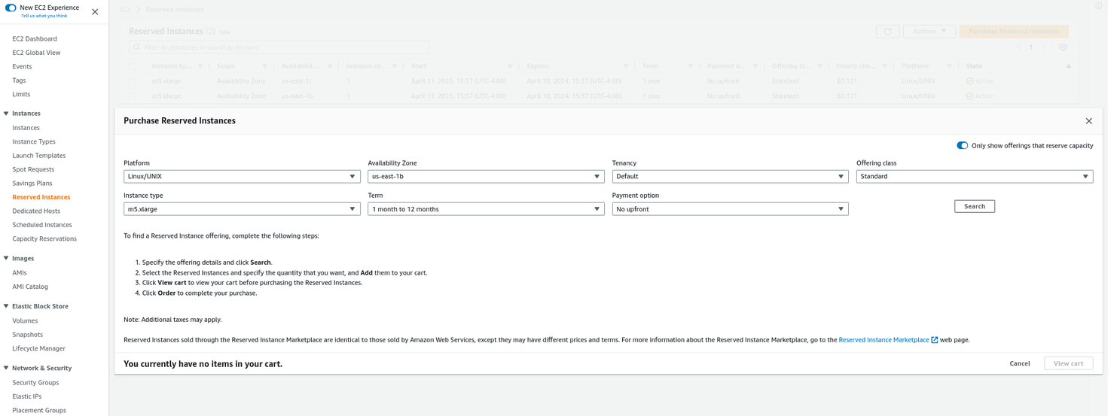The height and width of the screenshot is (416, 1120).
Task: Go to Volumes page
Action: 25,320
